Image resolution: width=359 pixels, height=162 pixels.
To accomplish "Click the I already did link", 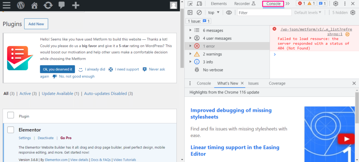I will click(x=95, y=69).
